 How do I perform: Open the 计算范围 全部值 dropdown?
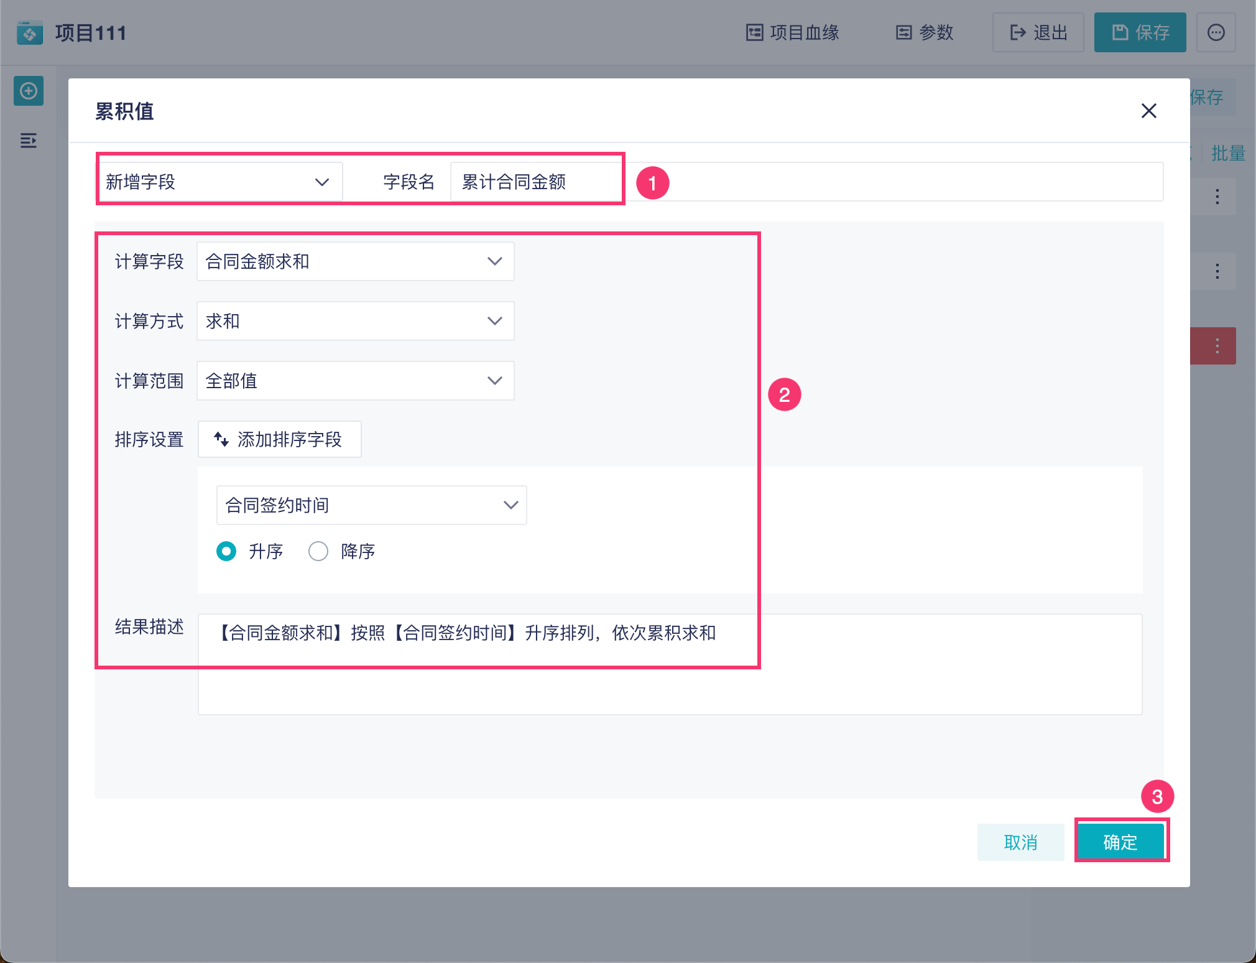click(x=355, y=381)
